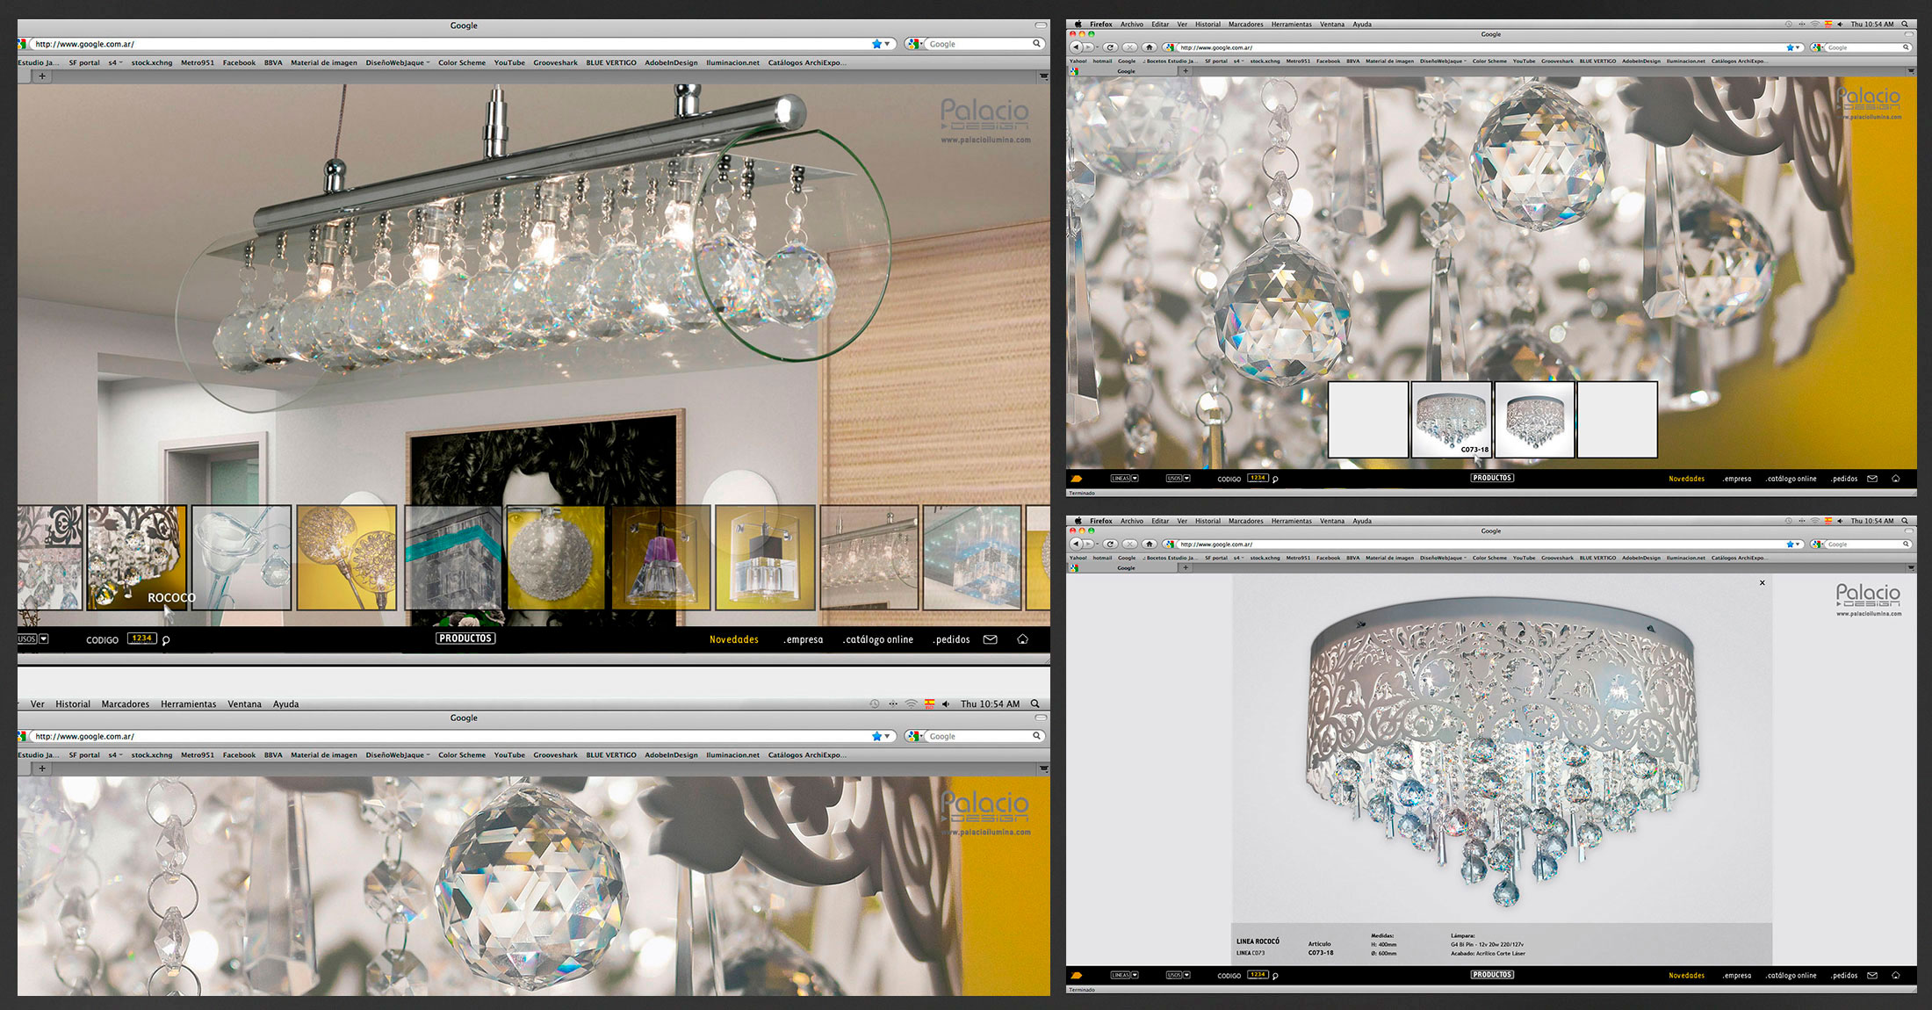
Task: Open the Marcadores menu in upper-right Firefox window
Action: point(1245,25)
